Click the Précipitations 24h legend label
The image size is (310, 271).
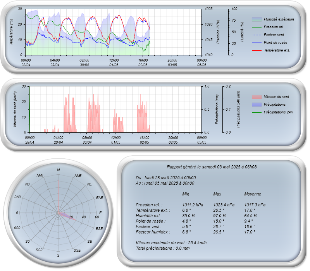pyautogui.click(x=278, y=112)
